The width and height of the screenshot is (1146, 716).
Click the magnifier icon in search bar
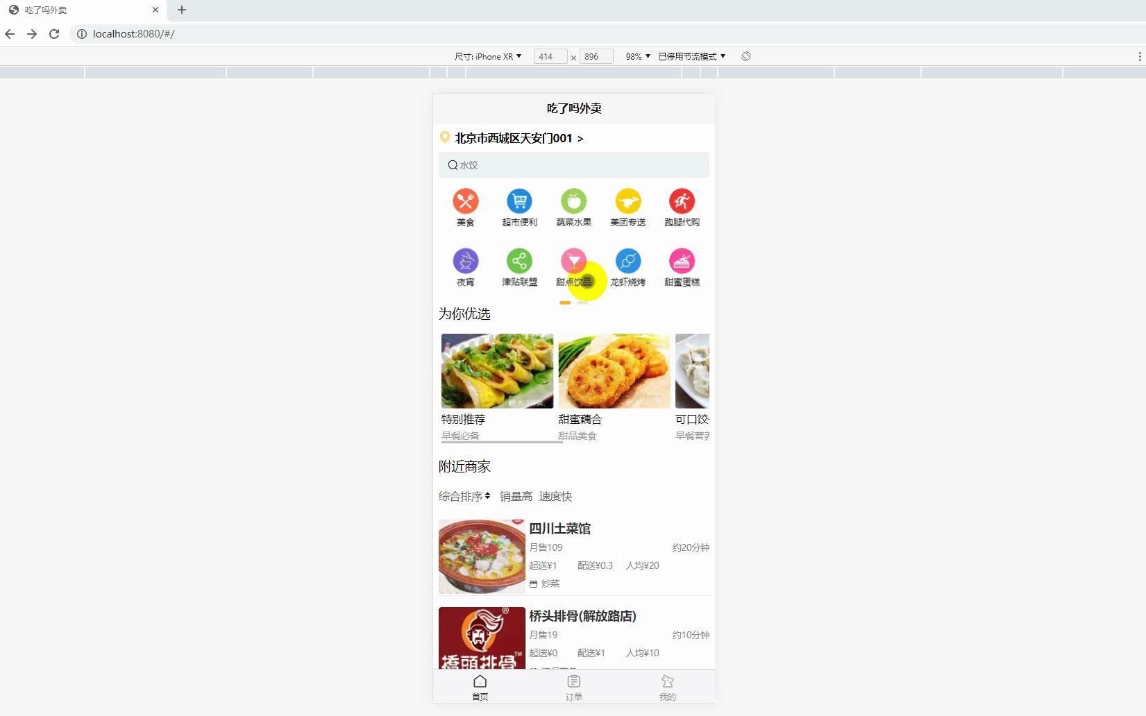(x=453, y=165)
